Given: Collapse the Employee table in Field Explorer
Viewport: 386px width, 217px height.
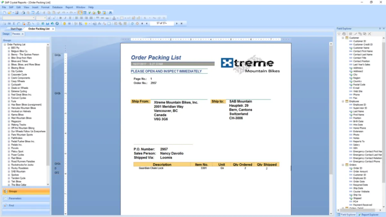Looking at the screenshot, I should [x=343, y=101].
